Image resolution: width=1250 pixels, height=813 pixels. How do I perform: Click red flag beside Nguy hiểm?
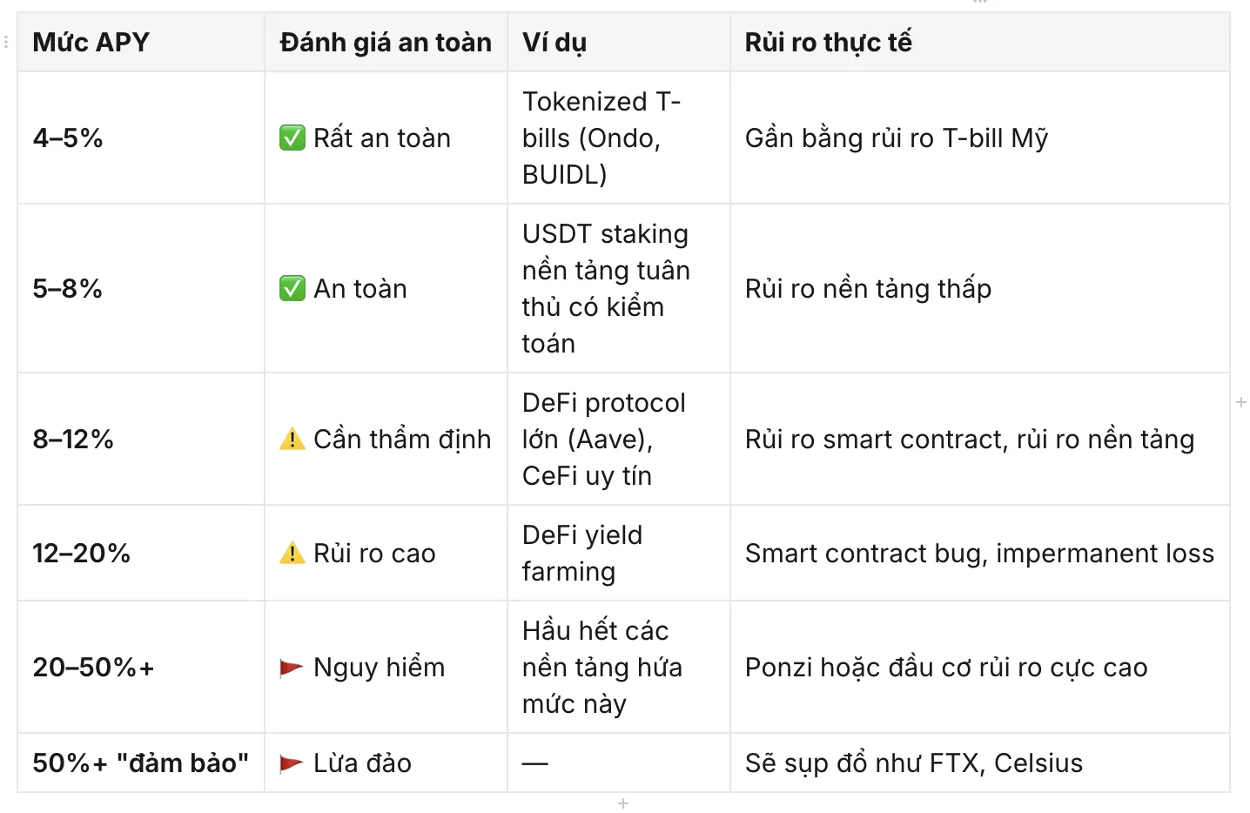292,668
